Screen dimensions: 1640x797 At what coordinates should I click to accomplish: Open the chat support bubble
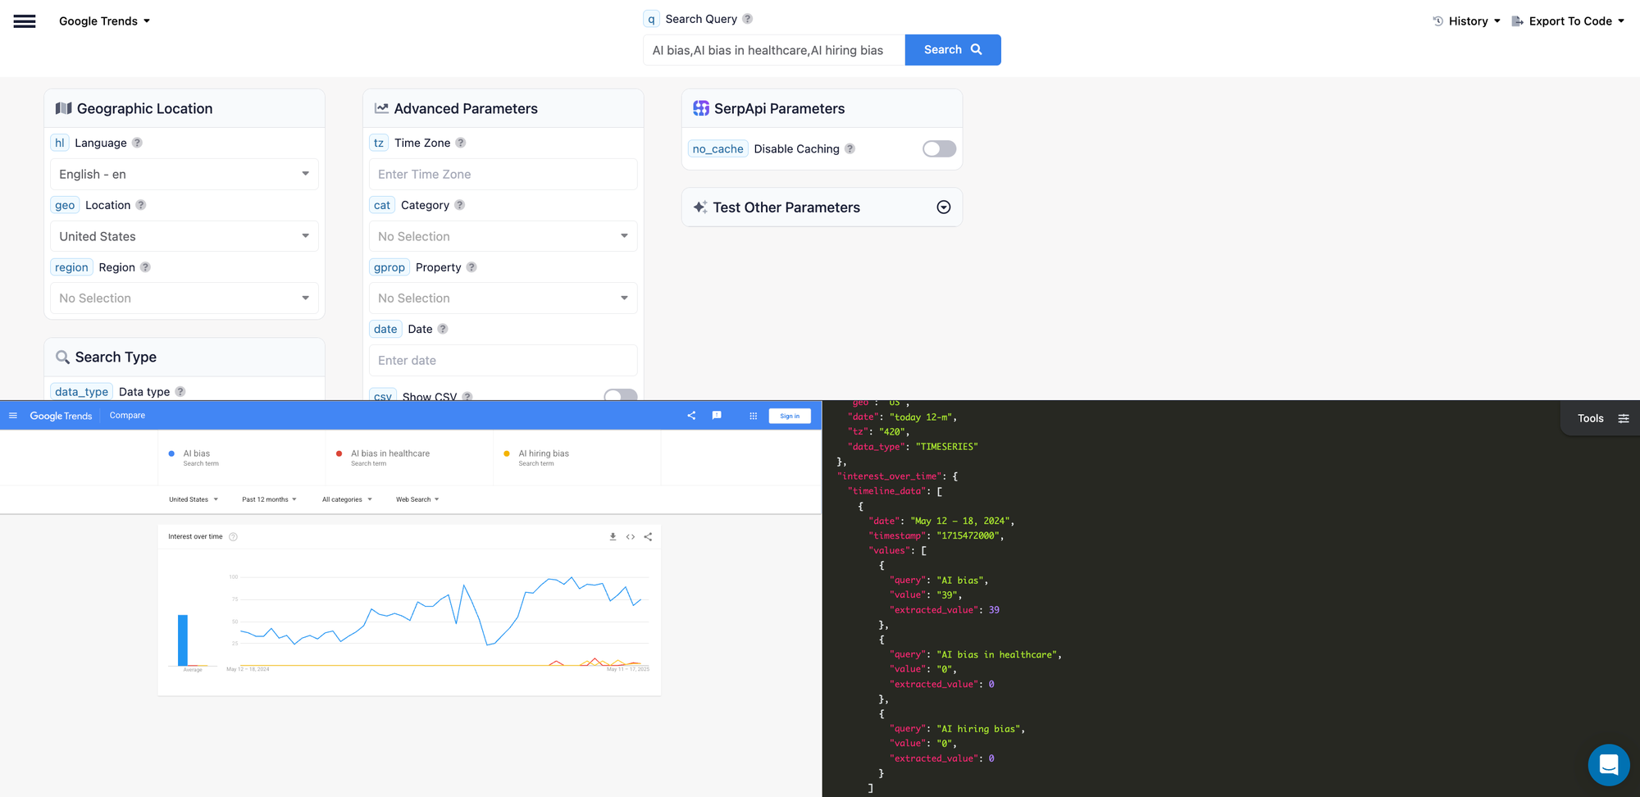click(1608, 765)
